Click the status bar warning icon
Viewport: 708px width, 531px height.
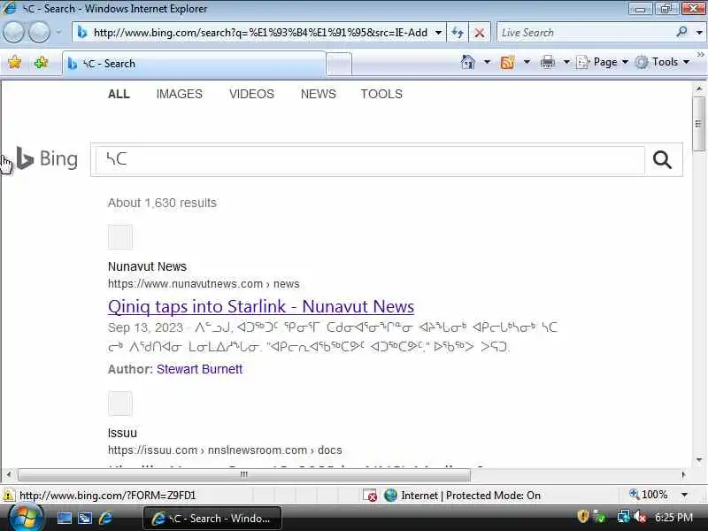pos(9,496)
